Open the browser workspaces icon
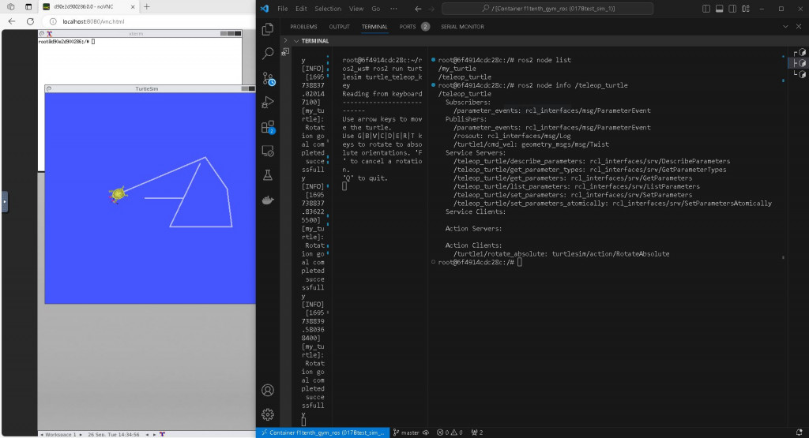Image resolution: width=809 pixels, height=438 pixels. coord(11,6)
